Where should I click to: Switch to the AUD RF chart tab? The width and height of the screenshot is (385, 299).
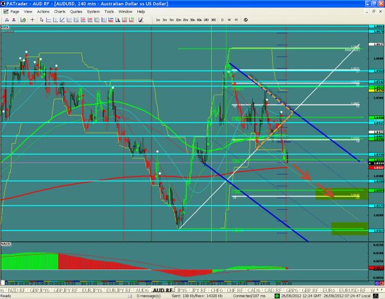point(162,290)
